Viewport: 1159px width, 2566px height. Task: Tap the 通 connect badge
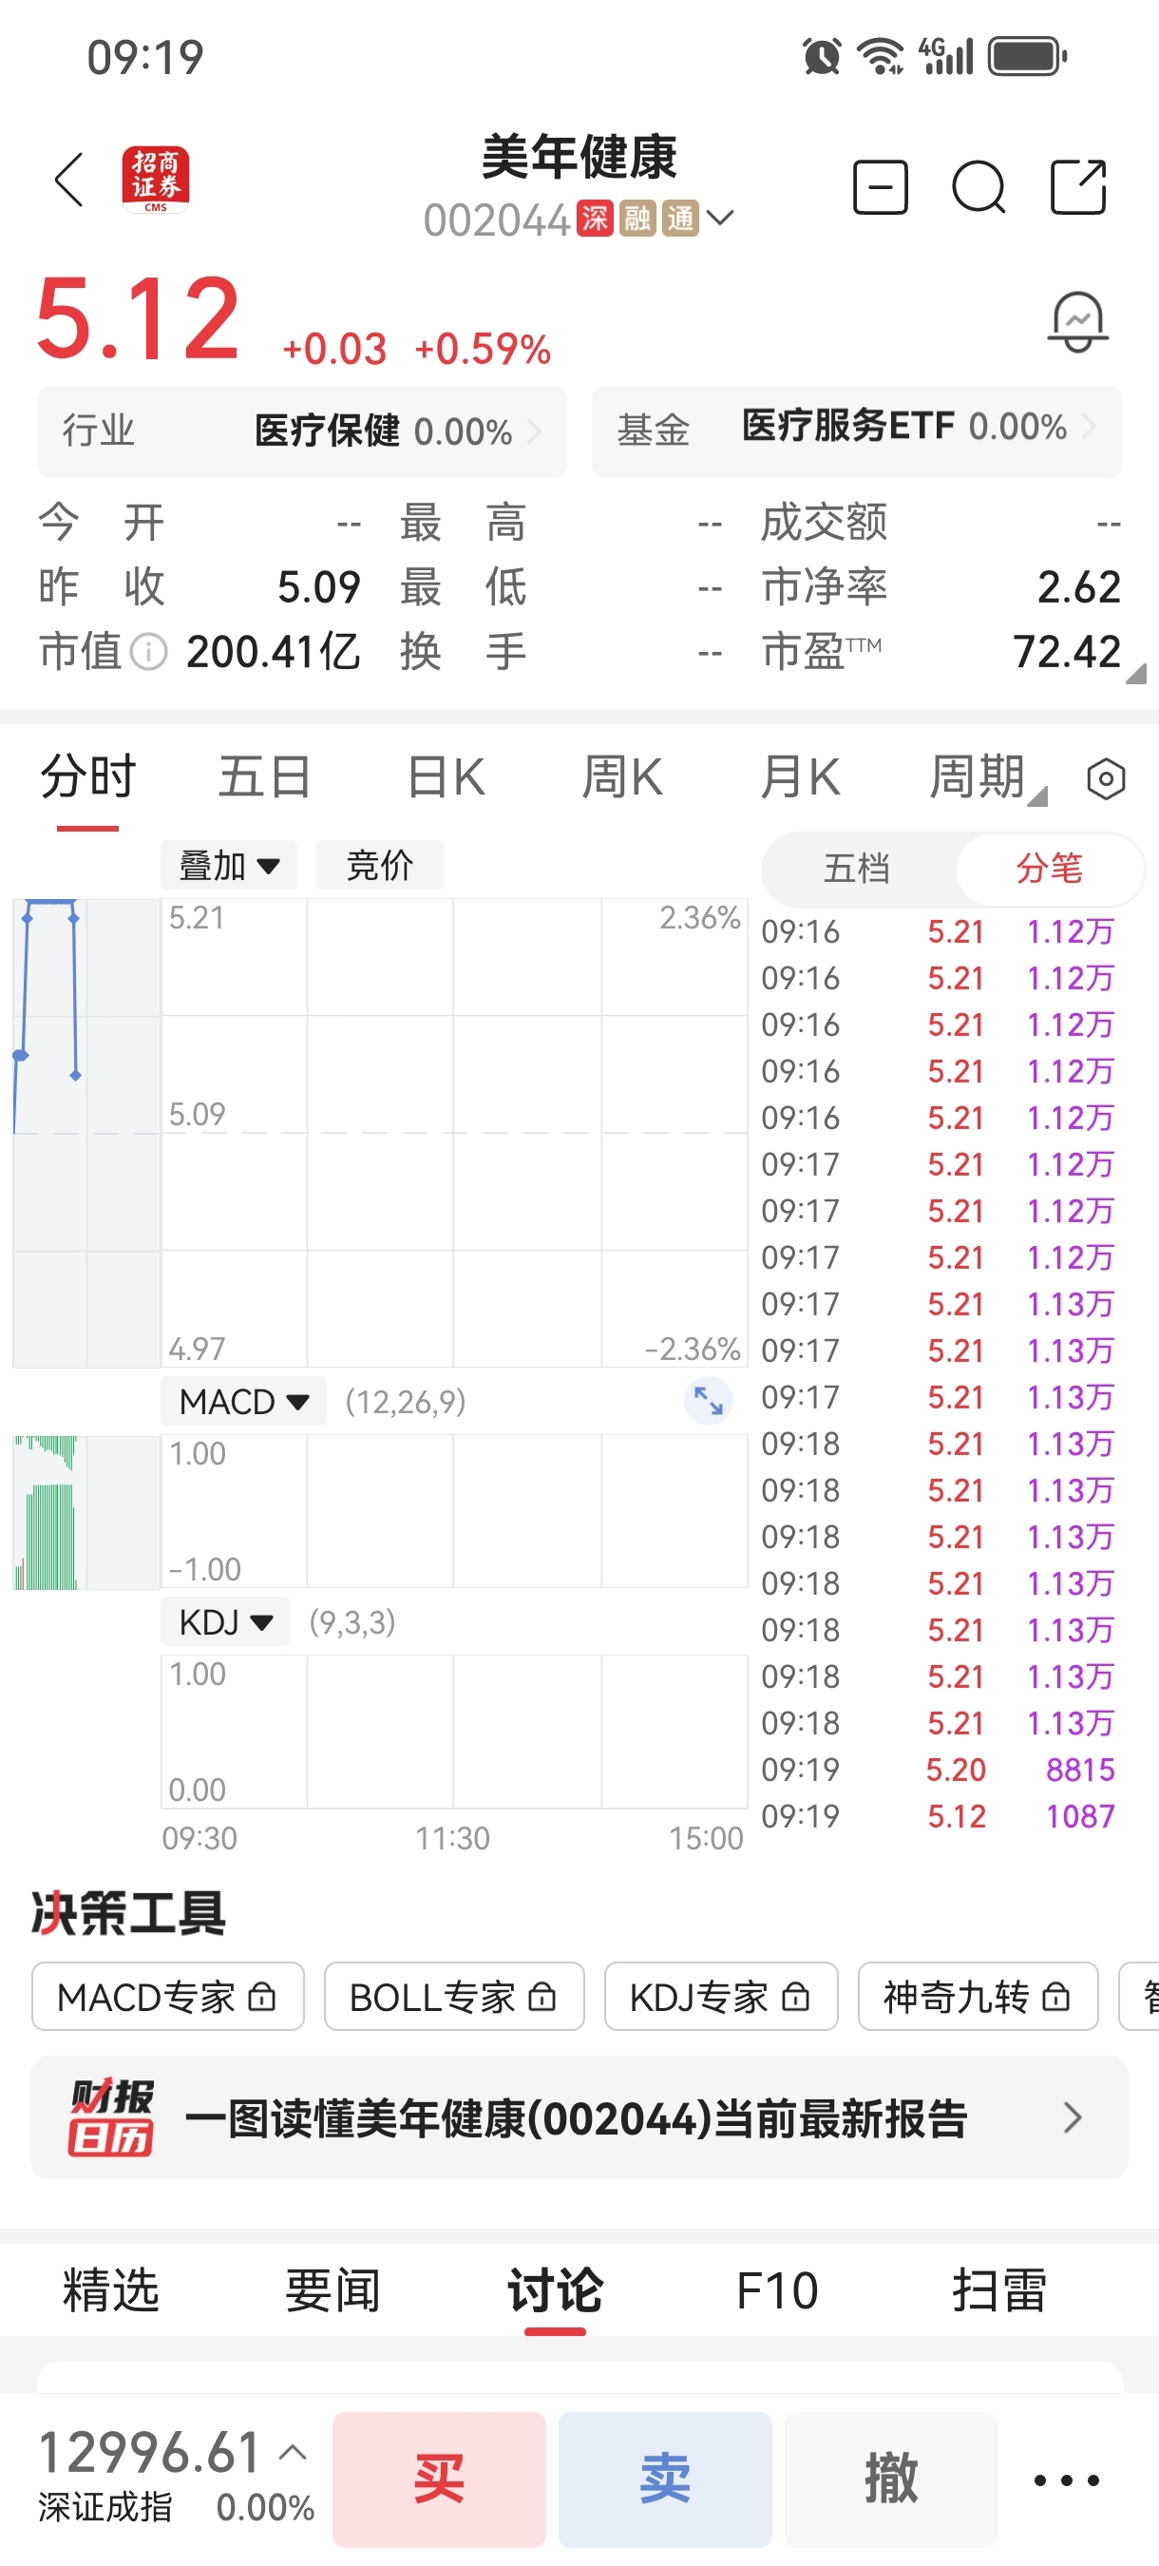[x=680, y=219]
